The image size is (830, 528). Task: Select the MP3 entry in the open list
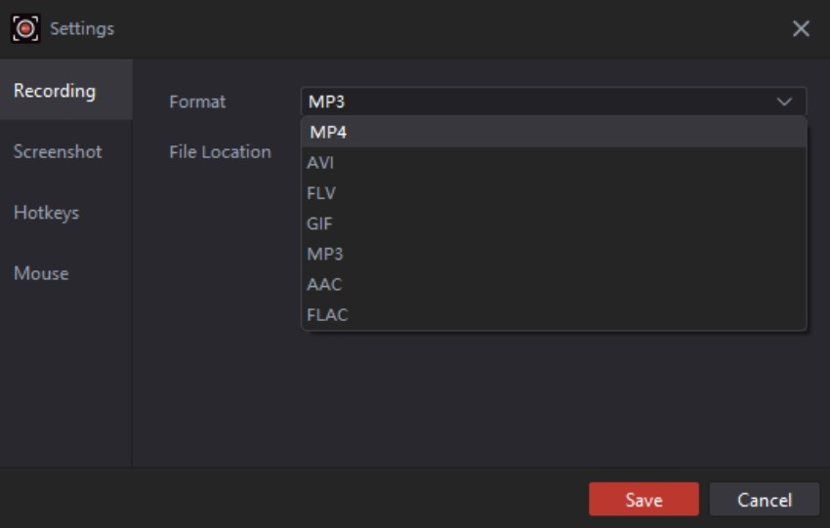click(325, 254)
